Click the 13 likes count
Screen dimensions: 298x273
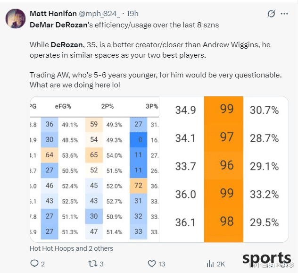point(162,264)
